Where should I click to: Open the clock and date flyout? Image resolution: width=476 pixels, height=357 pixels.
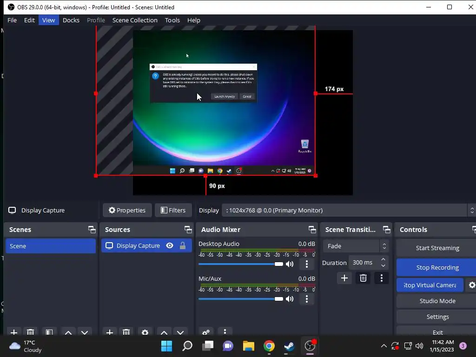443,346
